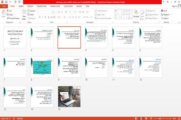Open the DESIGN ribbon tab
The width and height of the screenshot is (181, 120).
[x=30, y=6]
